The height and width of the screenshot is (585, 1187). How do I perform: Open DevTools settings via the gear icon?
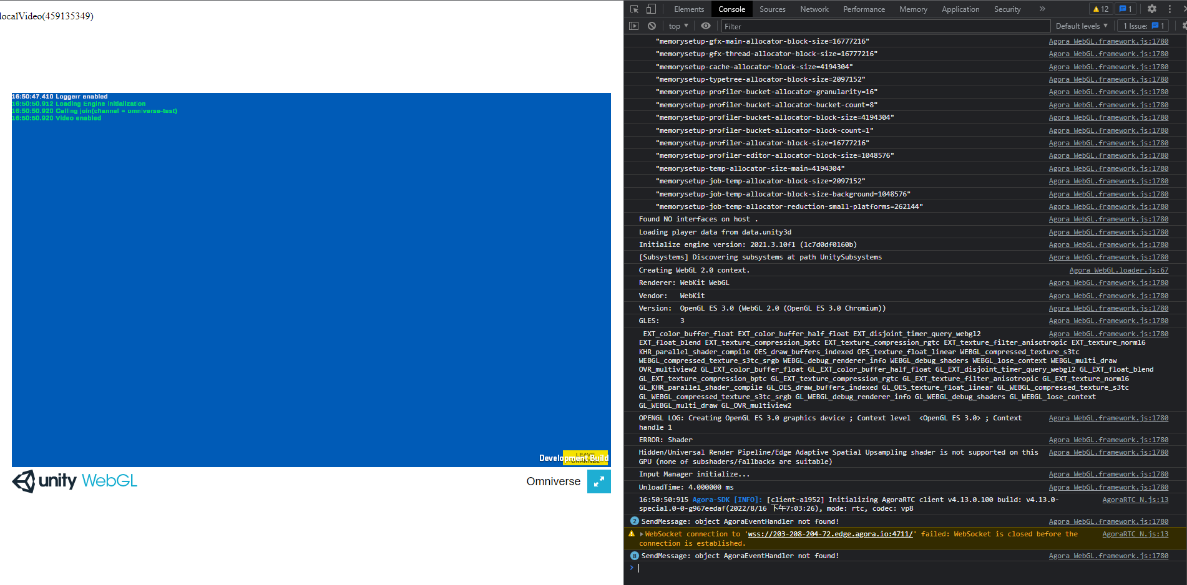(1151, 9)
